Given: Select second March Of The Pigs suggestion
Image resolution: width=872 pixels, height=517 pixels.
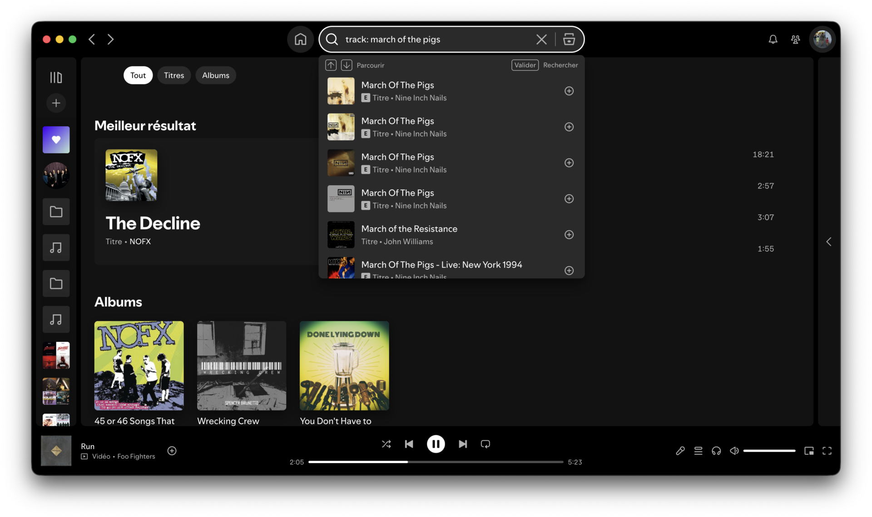Looking at the screenshot, I should pyautogui.click(x=451, y=127).
